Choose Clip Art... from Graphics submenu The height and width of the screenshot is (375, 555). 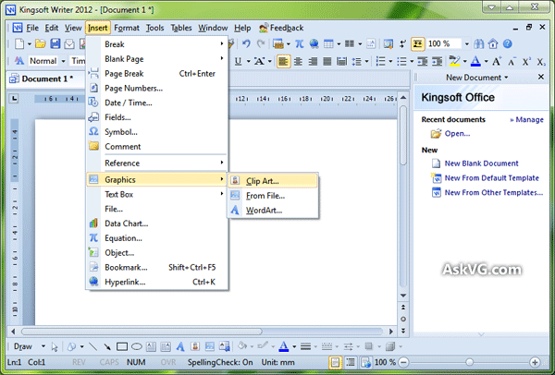coord(273,181)
